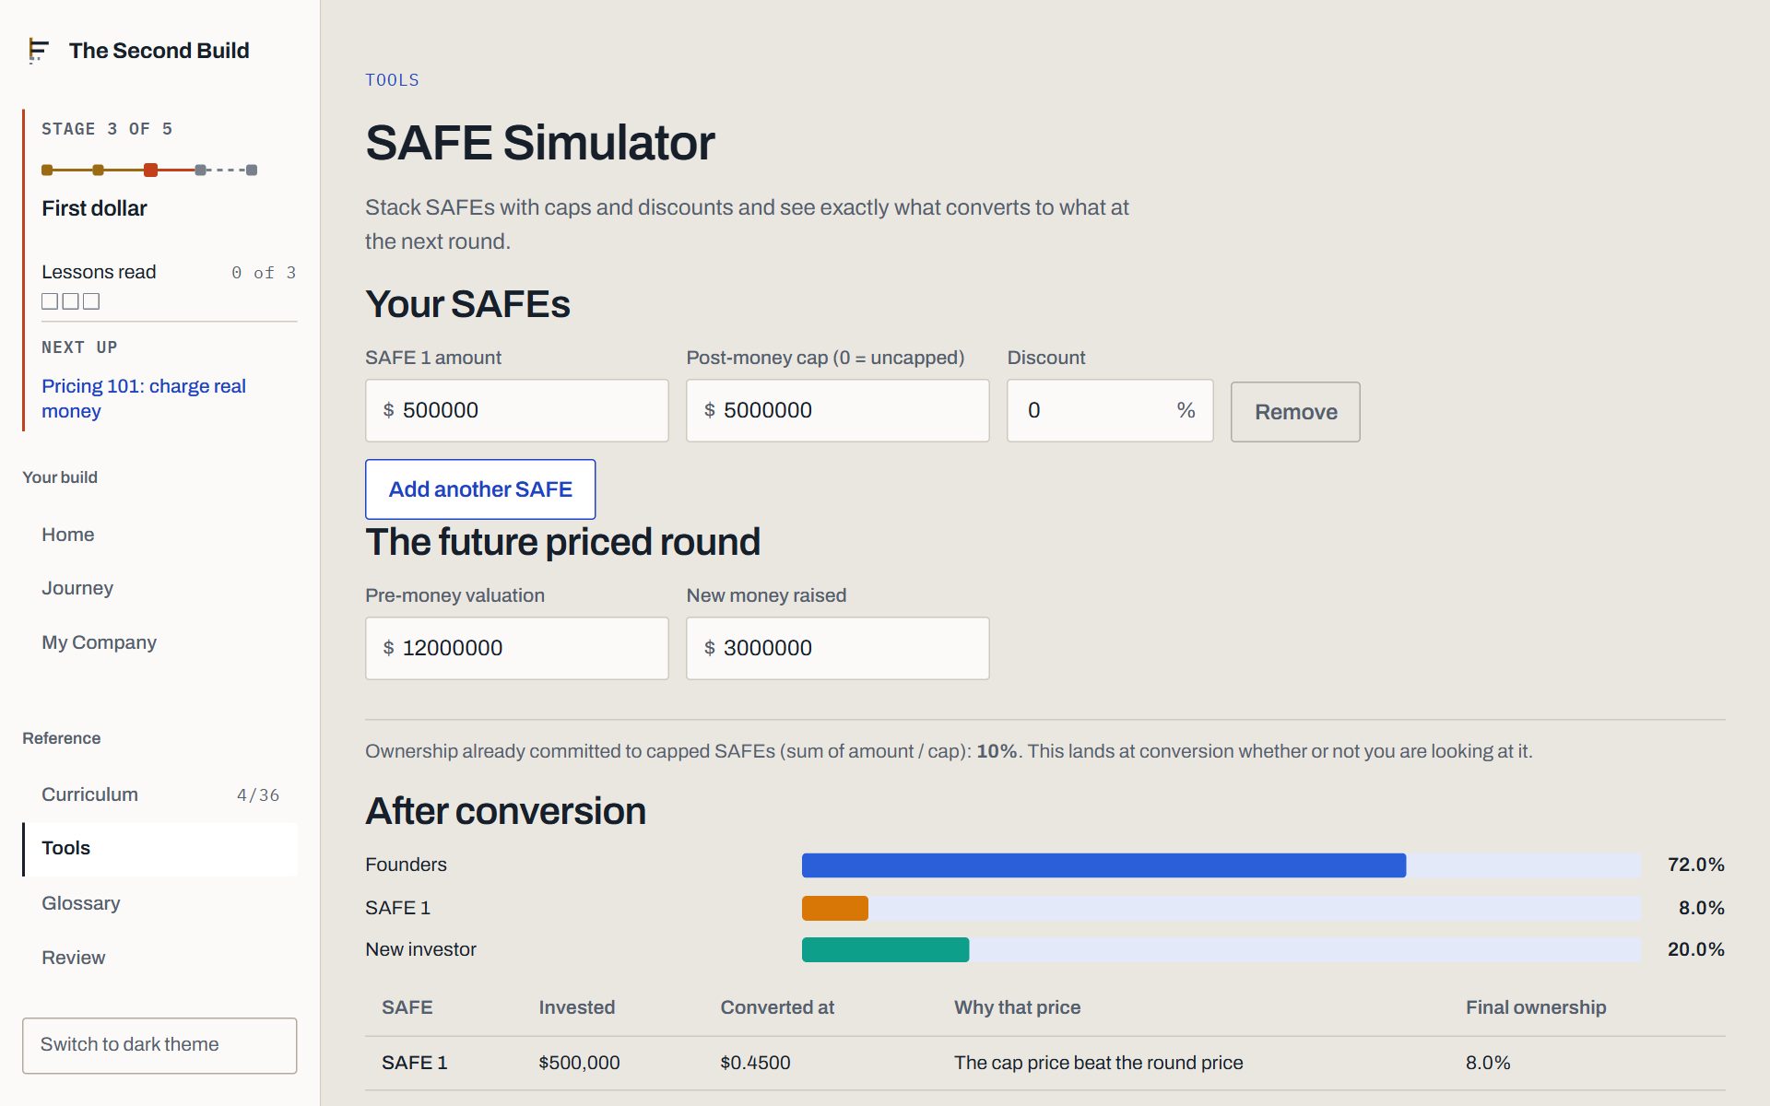The image size is (1770, 1106).
Task: Click the 4/36 curriculum count
Action: tap(258, 795)
